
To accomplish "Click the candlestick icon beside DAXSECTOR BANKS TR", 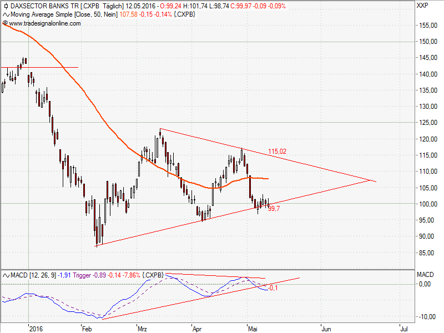I will pyautogui.click(x=6, y=6).
